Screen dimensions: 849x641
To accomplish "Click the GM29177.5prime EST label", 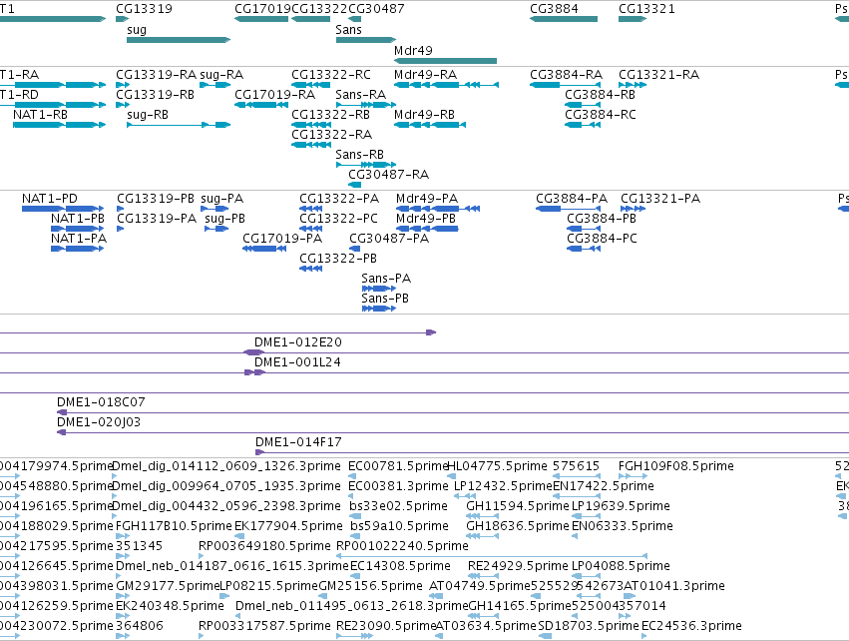I will pos(168,586).
